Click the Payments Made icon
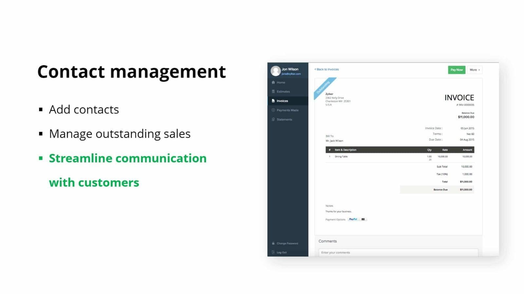 point(273,110)
